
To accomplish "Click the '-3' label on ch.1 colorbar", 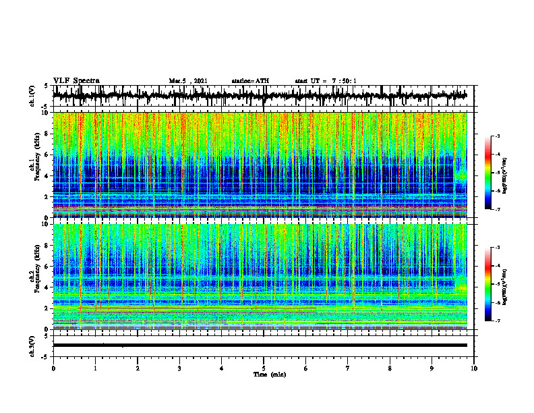I will (x=498, y=136).
